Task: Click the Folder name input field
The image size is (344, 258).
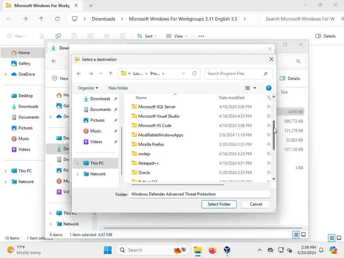Action: pos(200,195)
